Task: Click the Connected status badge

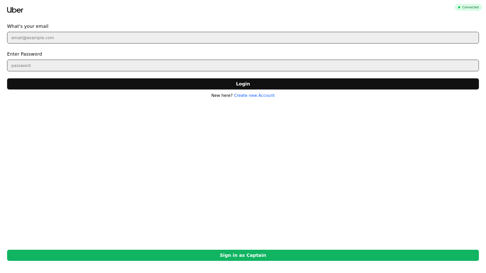Action: tap(468, 7)
